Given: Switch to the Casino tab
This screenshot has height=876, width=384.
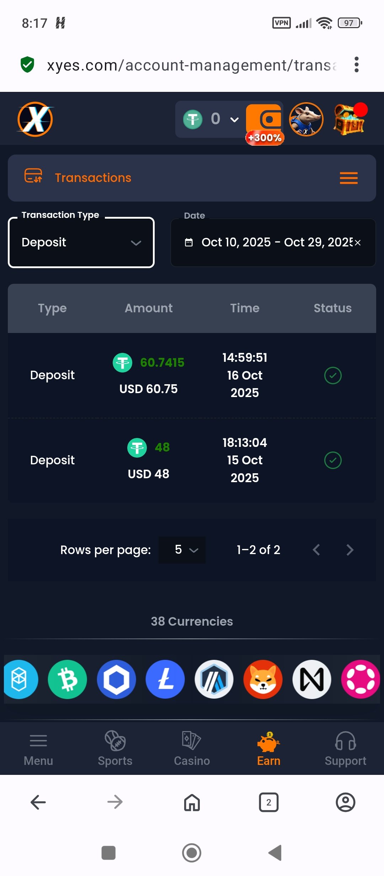Looking at the screenshot, I should coord(192,749).
